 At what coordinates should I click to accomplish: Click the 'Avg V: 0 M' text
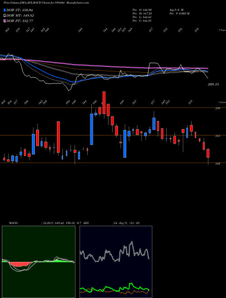pos(176,10)
